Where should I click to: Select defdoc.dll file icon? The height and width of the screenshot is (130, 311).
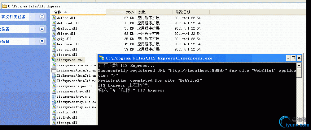point(54,18)
